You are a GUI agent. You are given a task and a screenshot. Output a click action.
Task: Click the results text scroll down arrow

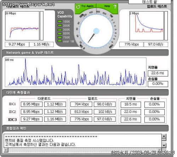[164, 145]
